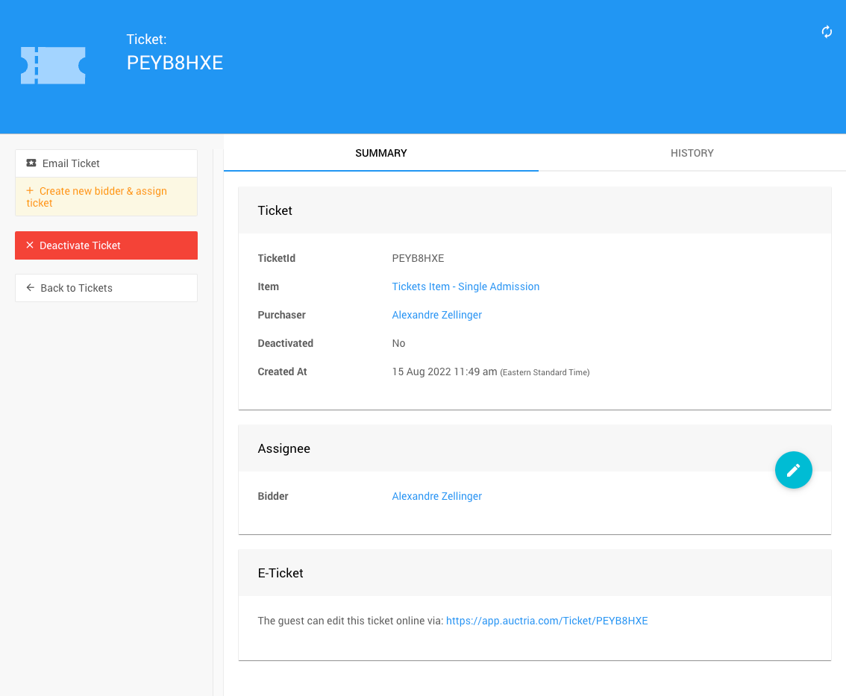Open the Bidder Alexandre Zellinger link
This screenshot has height=696, width=846.
[x=436, y=496]
